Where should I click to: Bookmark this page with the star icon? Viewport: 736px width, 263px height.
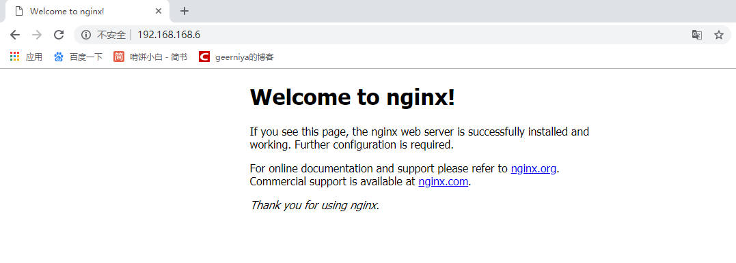point(719,35)
